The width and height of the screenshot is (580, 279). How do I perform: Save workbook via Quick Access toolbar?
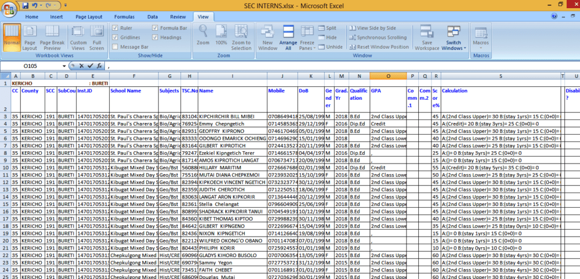pyautogui.click(x=25, y=6)
